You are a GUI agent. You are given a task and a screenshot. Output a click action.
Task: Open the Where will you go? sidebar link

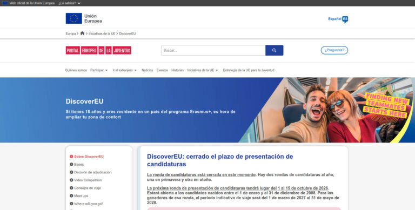click(x=89, y=204)
